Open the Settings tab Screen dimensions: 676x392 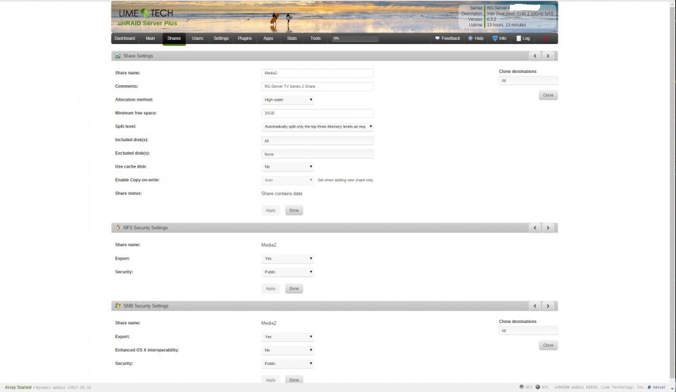point(221,39)
